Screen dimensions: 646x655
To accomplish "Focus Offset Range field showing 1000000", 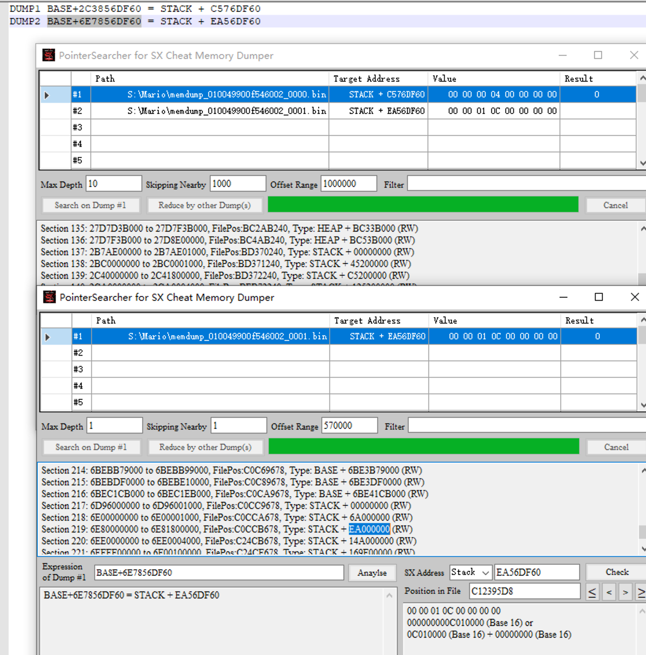I will point(349,184).
